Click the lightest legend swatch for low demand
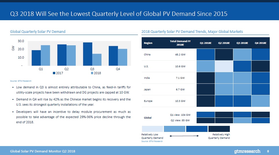The height and width of the screenshot is (155, 279). tap(152, 129)
